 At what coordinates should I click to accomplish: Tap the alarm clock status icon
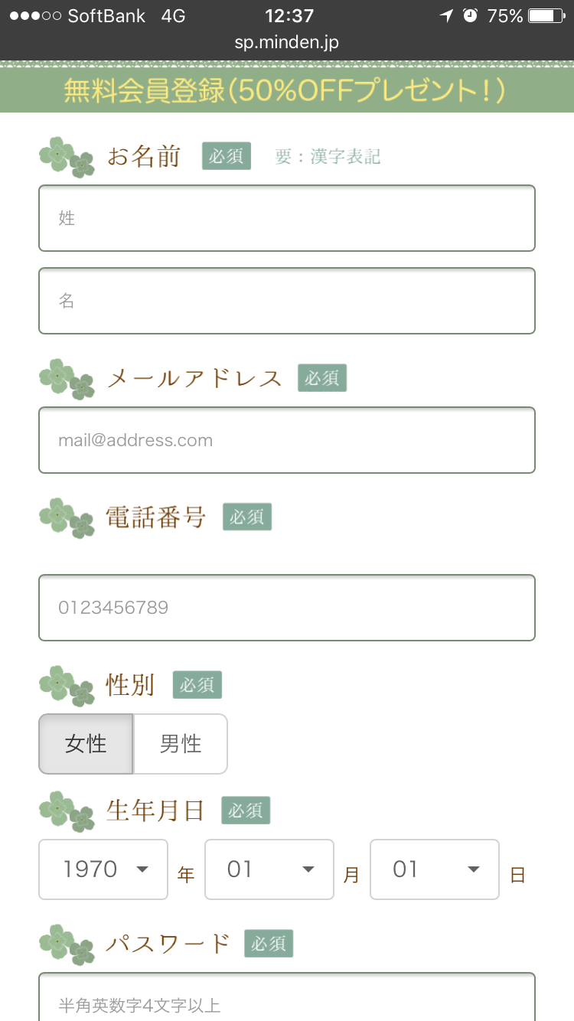point(470,16)
